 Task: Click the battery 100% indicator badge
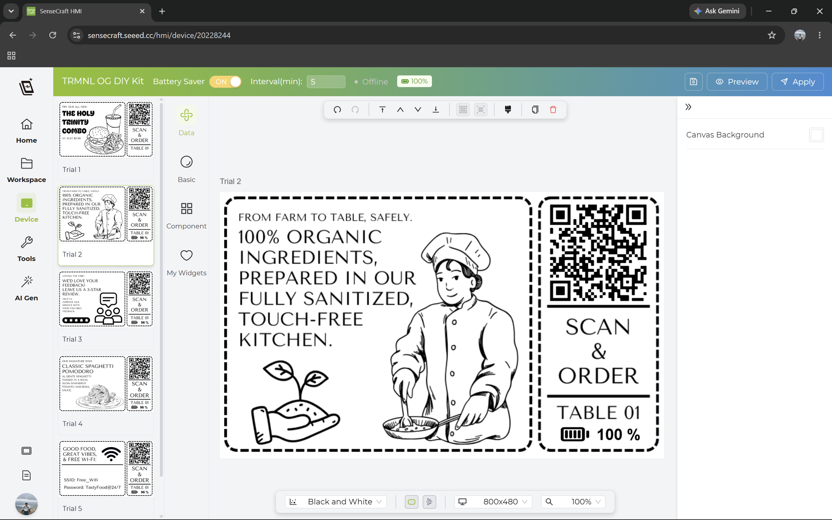pos(414,81)
